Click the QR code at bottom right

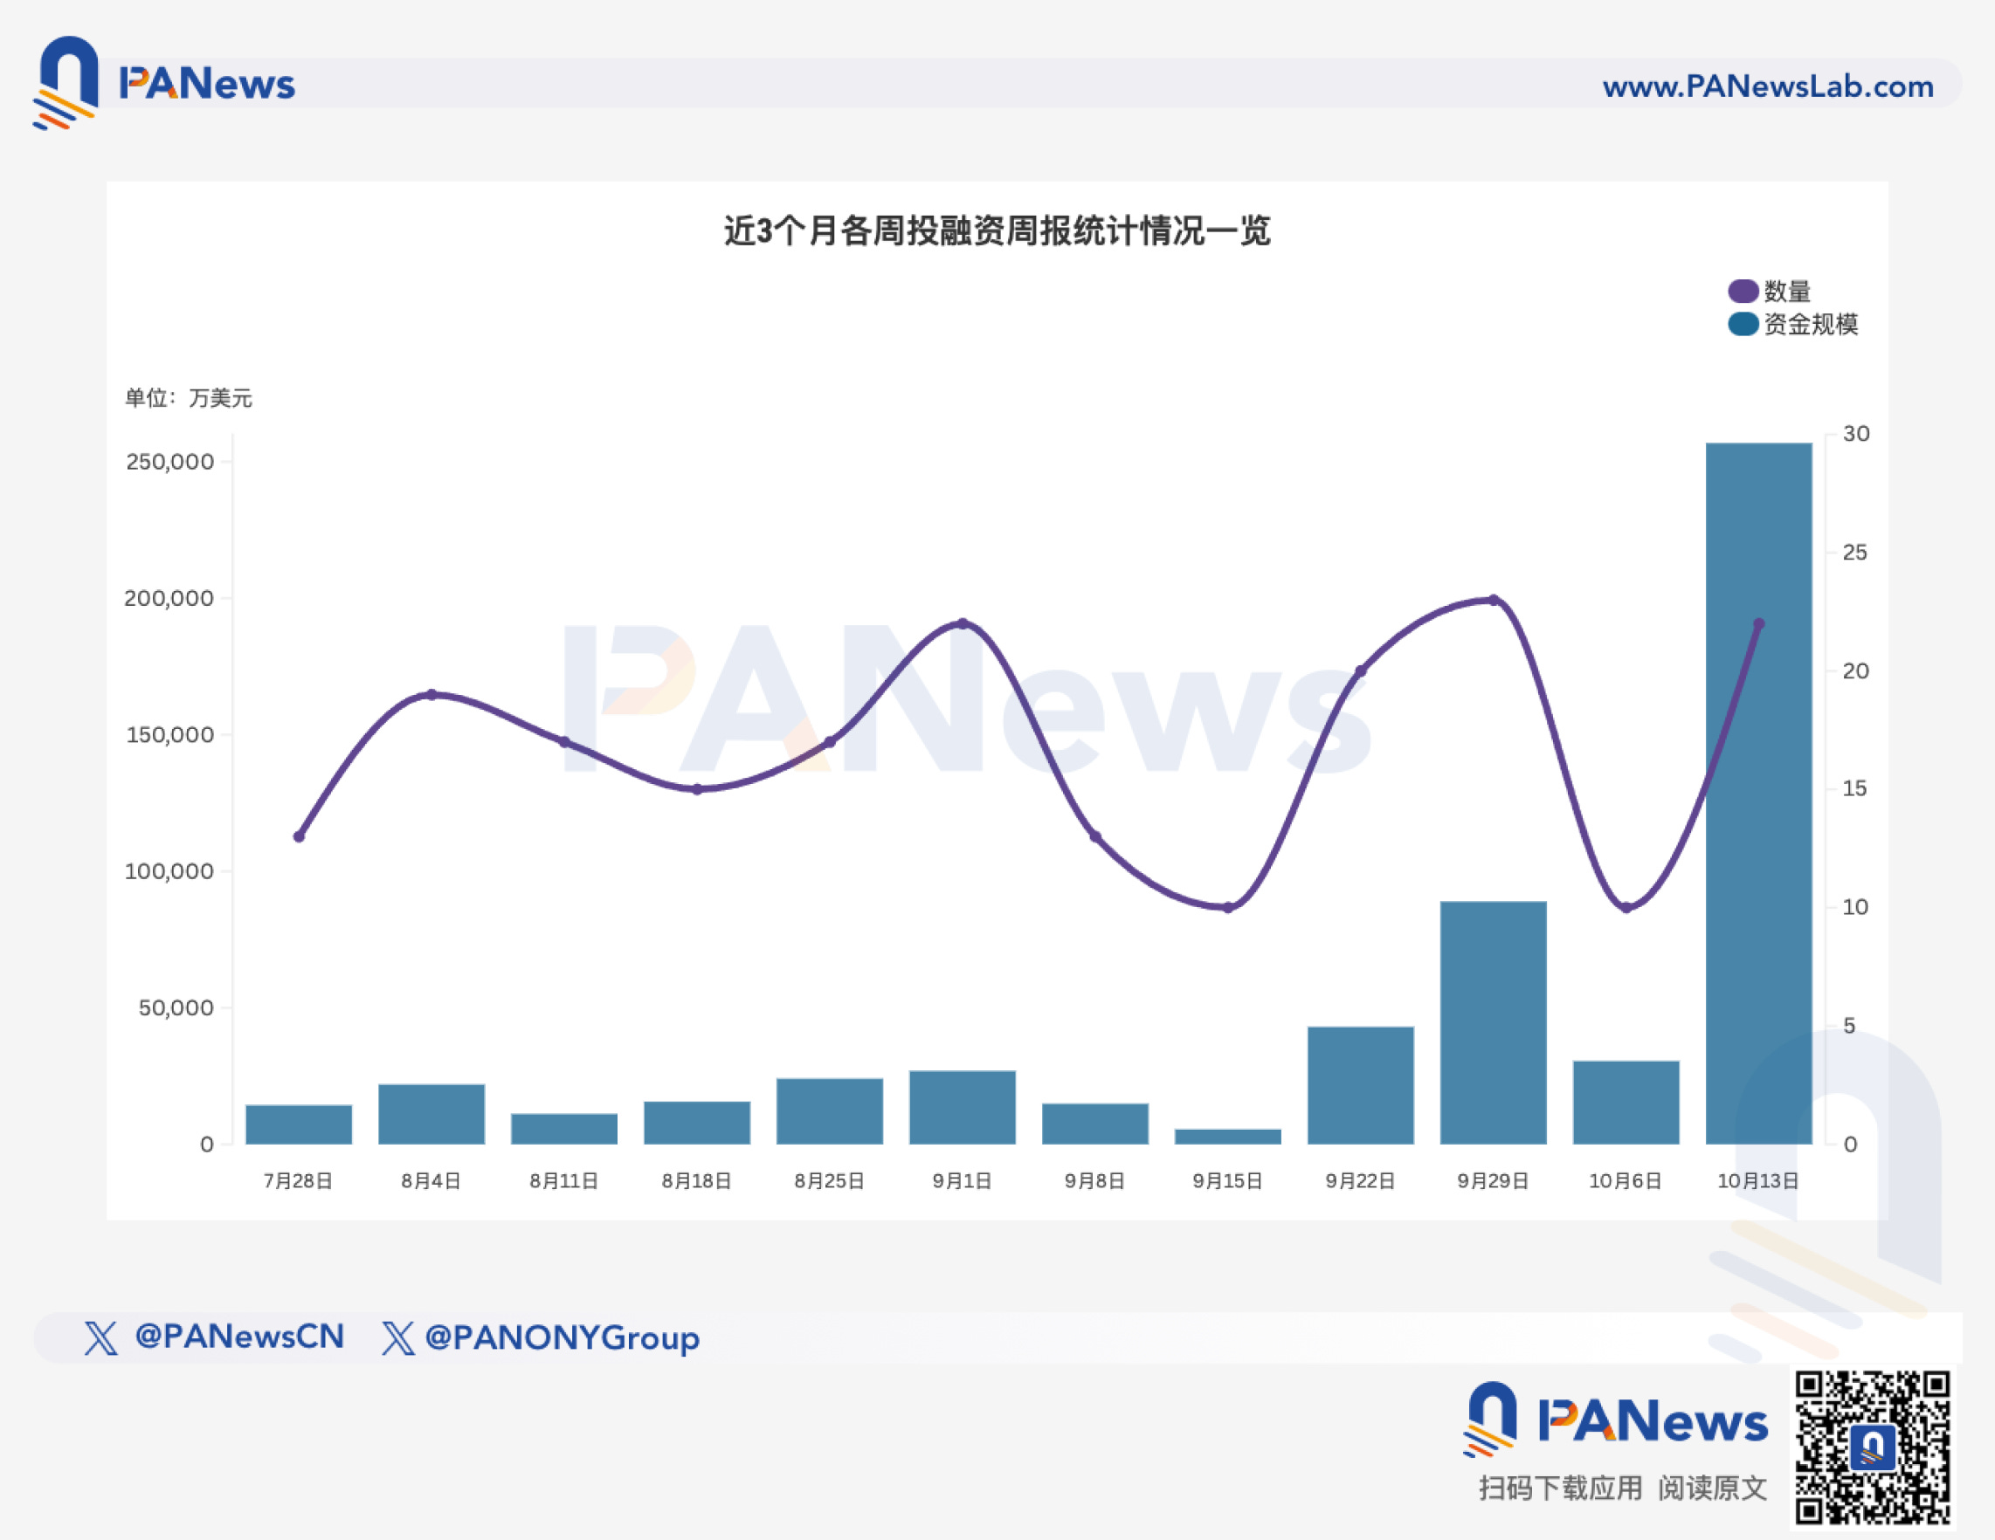point(1872,1447)
